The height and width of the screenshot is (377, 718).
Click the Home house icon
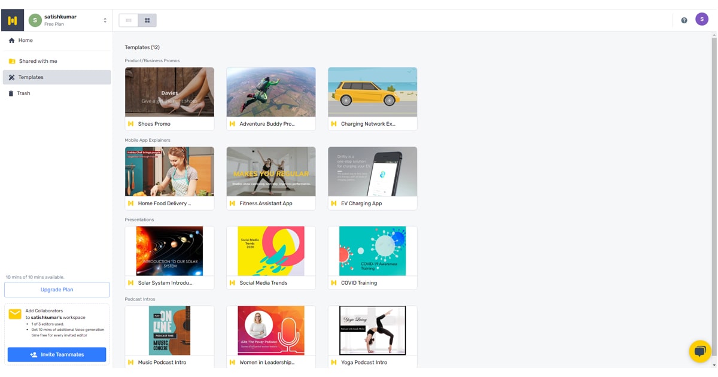[11, 41]
